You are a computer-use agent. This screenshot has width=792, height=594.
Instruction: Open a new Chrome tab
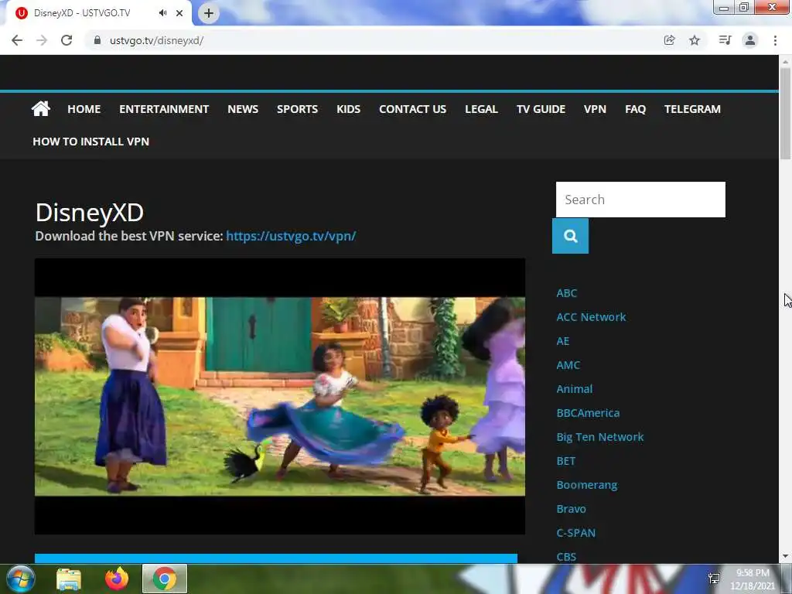[x=209, y=13]
